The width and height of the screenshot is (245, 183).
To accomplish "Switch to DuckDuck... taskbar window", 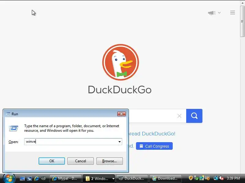I will [132, 178].
